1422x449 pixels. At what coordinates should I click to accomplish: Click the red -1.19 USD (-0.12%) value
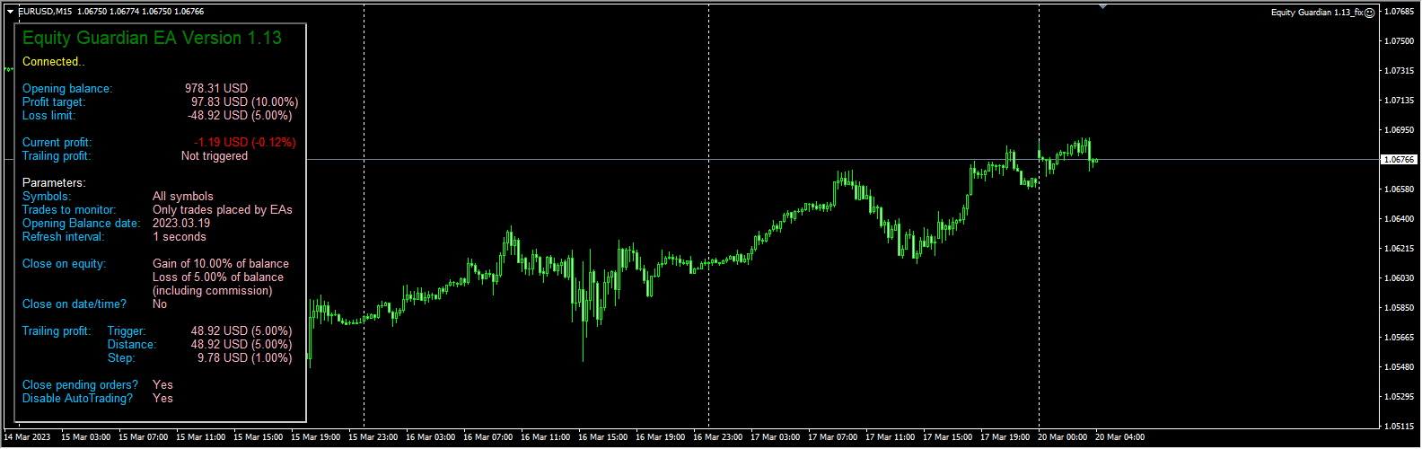(x=245, y=143)
